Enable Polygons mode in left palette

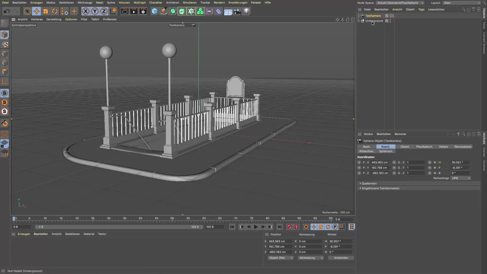point(5,72)
